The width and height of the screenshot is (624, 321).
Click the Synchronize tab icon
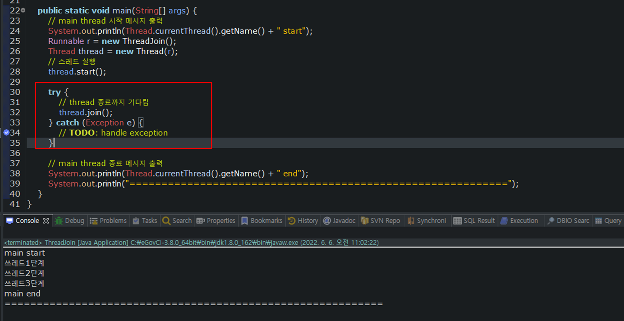411,221
